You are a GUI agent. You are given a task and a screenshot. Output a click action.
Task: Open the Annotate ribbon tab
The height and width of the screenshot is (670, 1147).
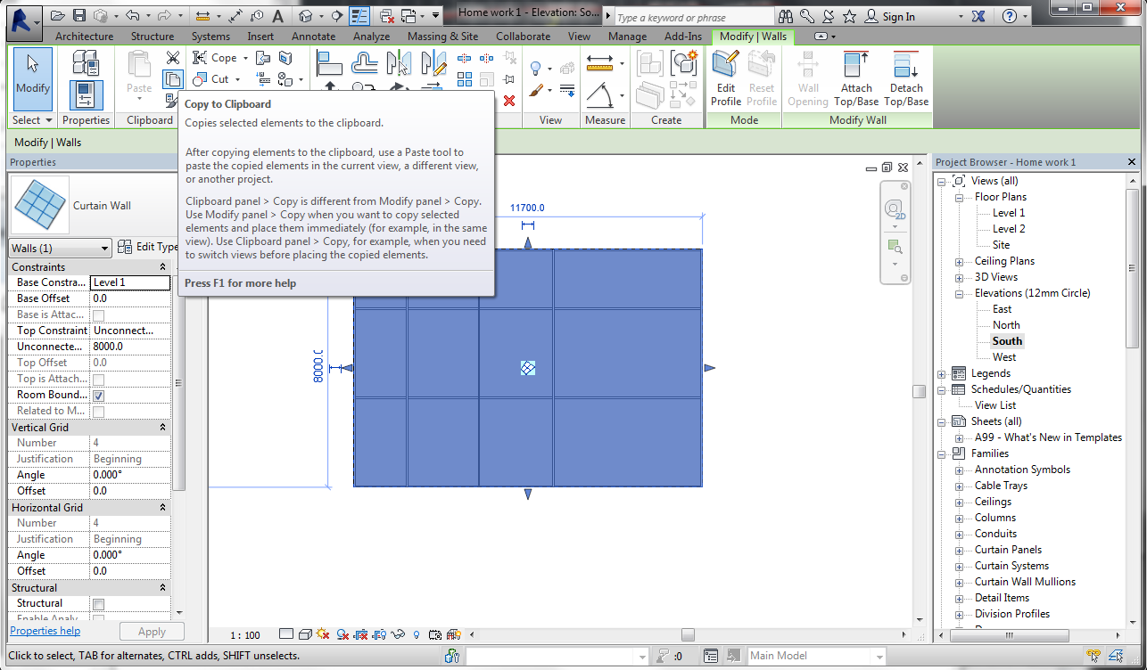[313, 37]
